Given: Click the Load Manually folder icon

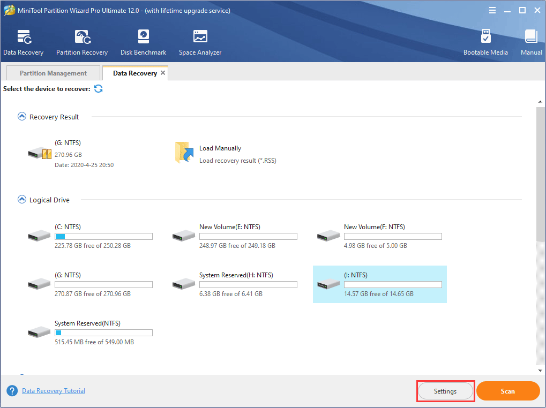Looking at the screenshot, I should coord(184,153).
